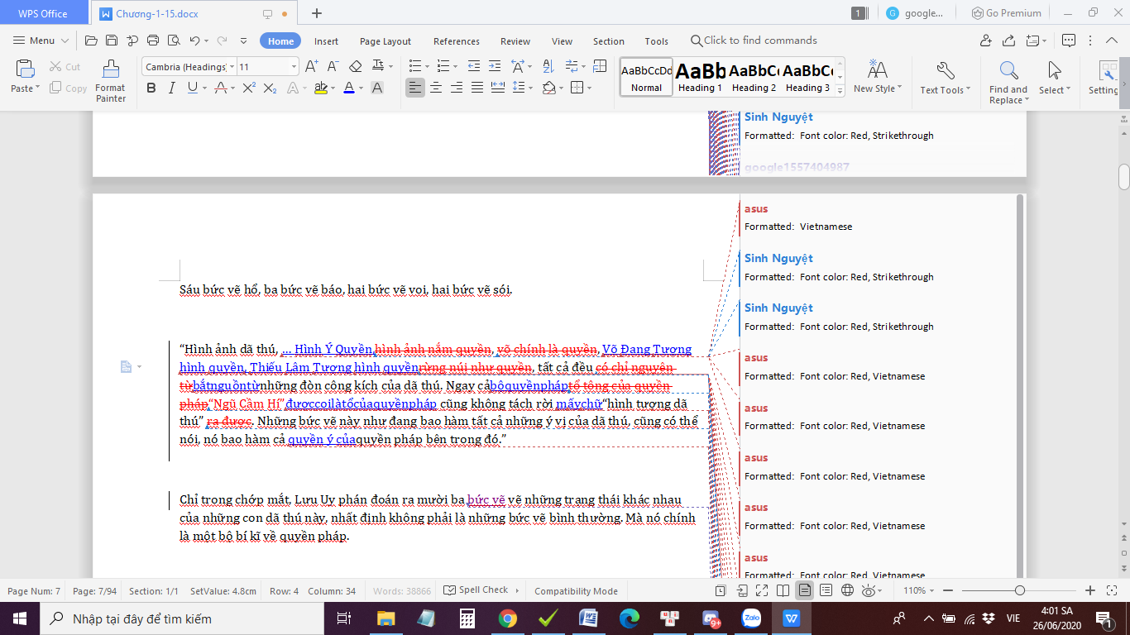
Task: Apply the Heading 1 style
Action: [x=700, y=77]
